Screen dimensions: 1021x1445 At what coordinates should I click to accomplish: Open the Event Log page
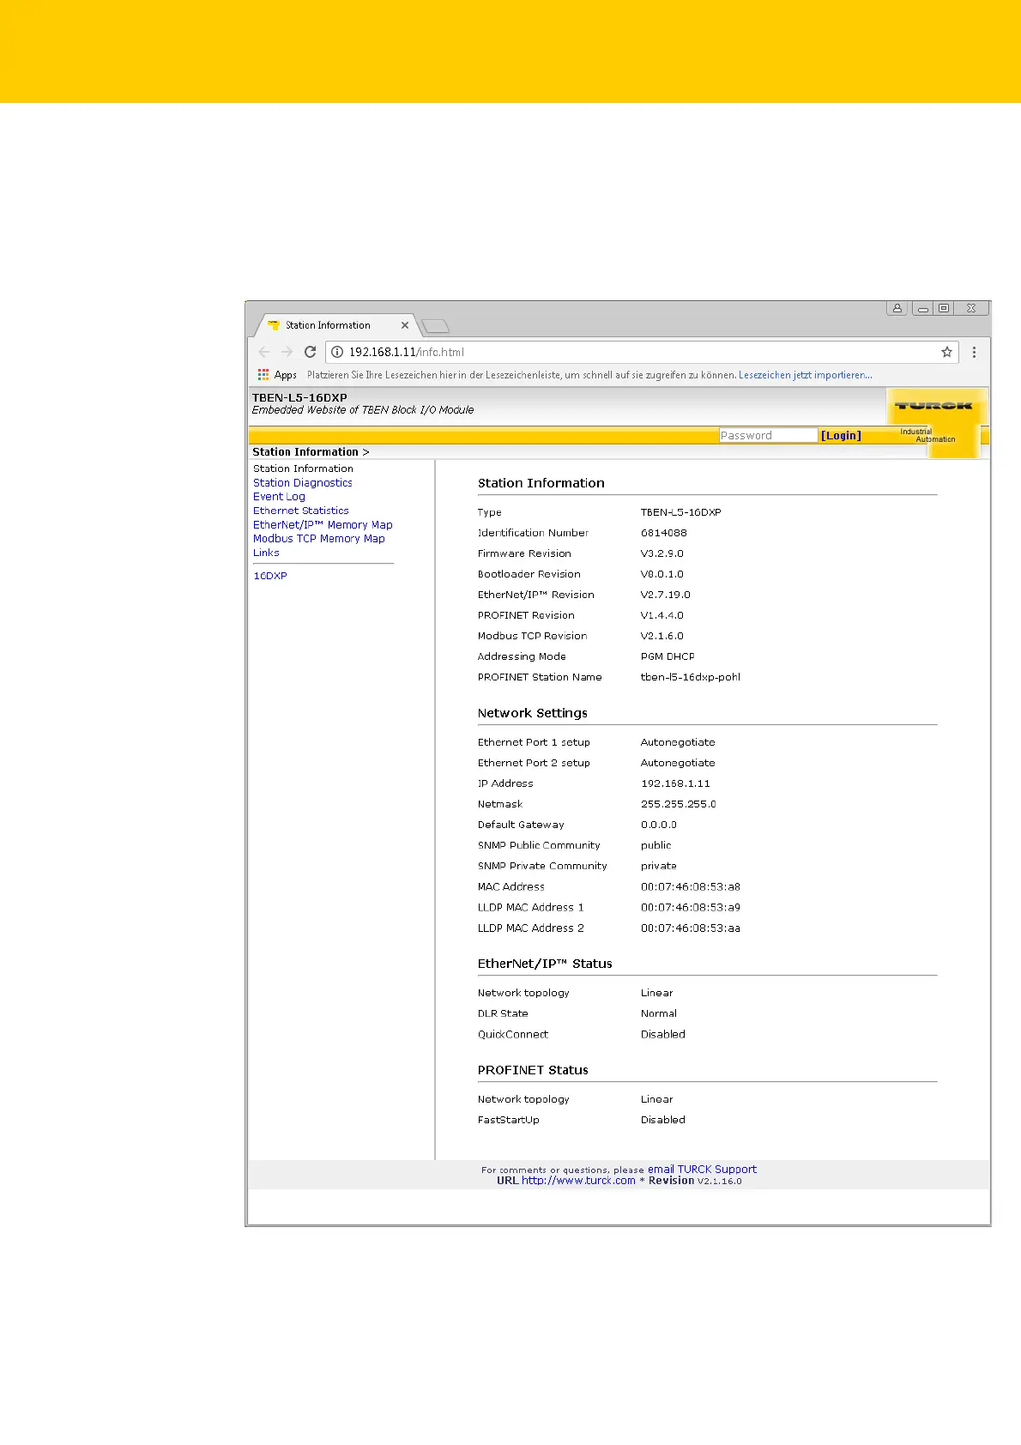[x=279, y=497]
